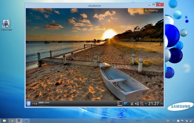The image size is (194, 123).
Task: Maximize the cloudserver window
Action: point(154,5)
